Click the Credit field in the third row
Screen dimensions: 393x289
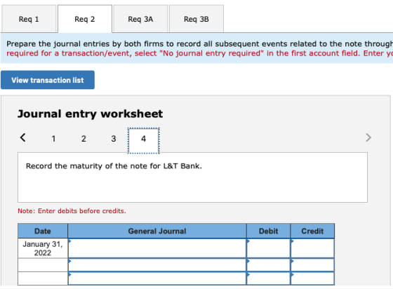[312, 278]
